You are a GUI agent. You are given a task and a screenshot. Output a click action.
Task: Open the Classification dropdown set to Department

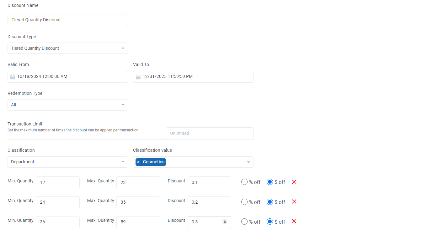pyautogui.click(x=67, y=162)
